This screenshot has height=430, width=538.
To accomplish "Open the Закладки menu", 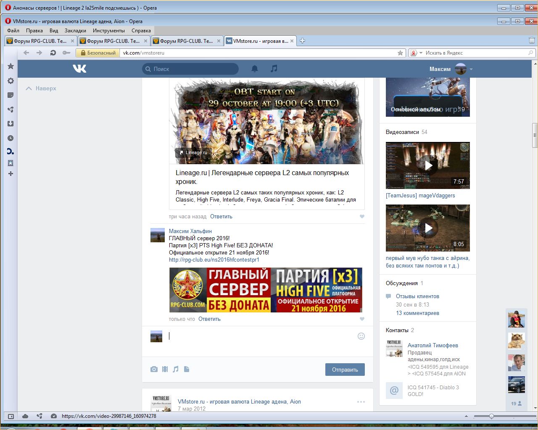I will coord(75,31).
